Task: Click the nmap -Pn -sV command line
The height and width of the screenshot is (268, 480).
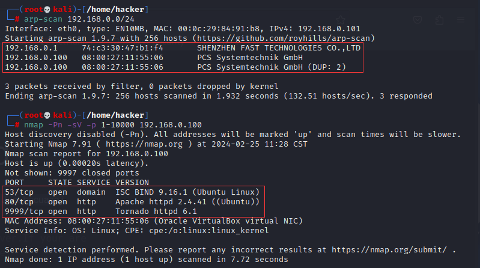Action: click(x=113, y=125)
